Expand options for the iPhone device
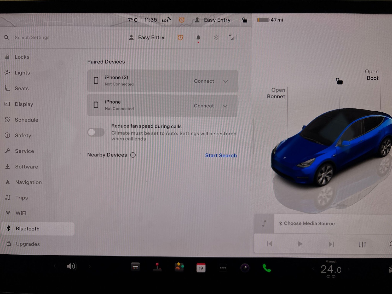 point(225,106)
